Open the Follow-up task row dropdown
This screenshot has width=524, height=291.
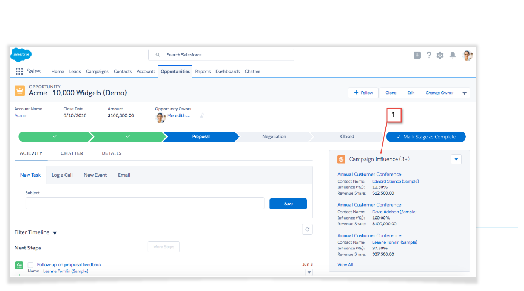click(x=309, y=272)
